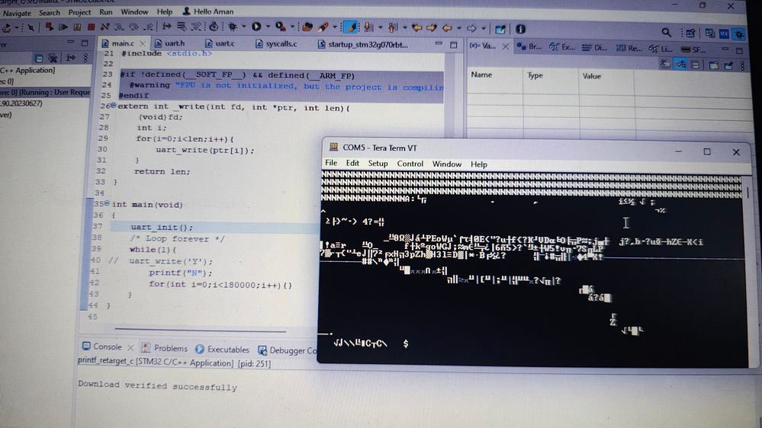Open the Forward history dropdown arrow
The width and height of the screenshot is (762, 428).
[484, 29]
